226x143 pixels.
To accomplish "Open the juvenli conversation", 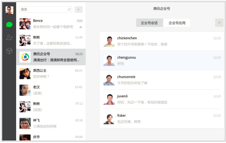I will (162, 99).
